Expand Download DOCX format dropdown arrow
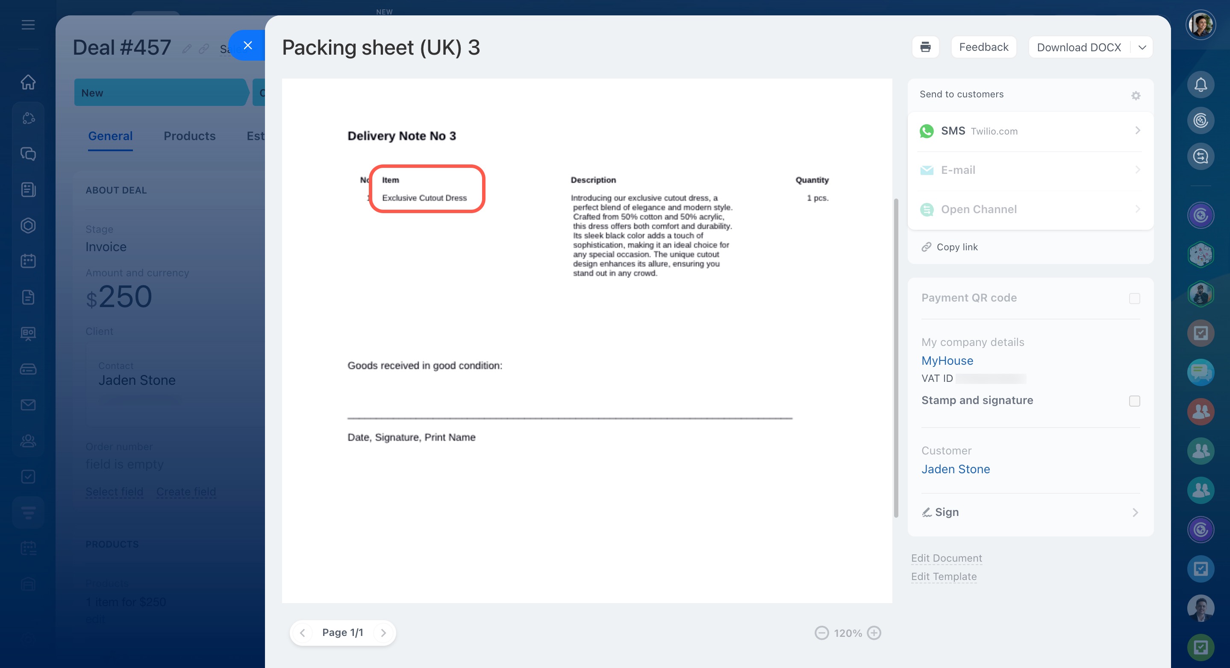 1142,47
